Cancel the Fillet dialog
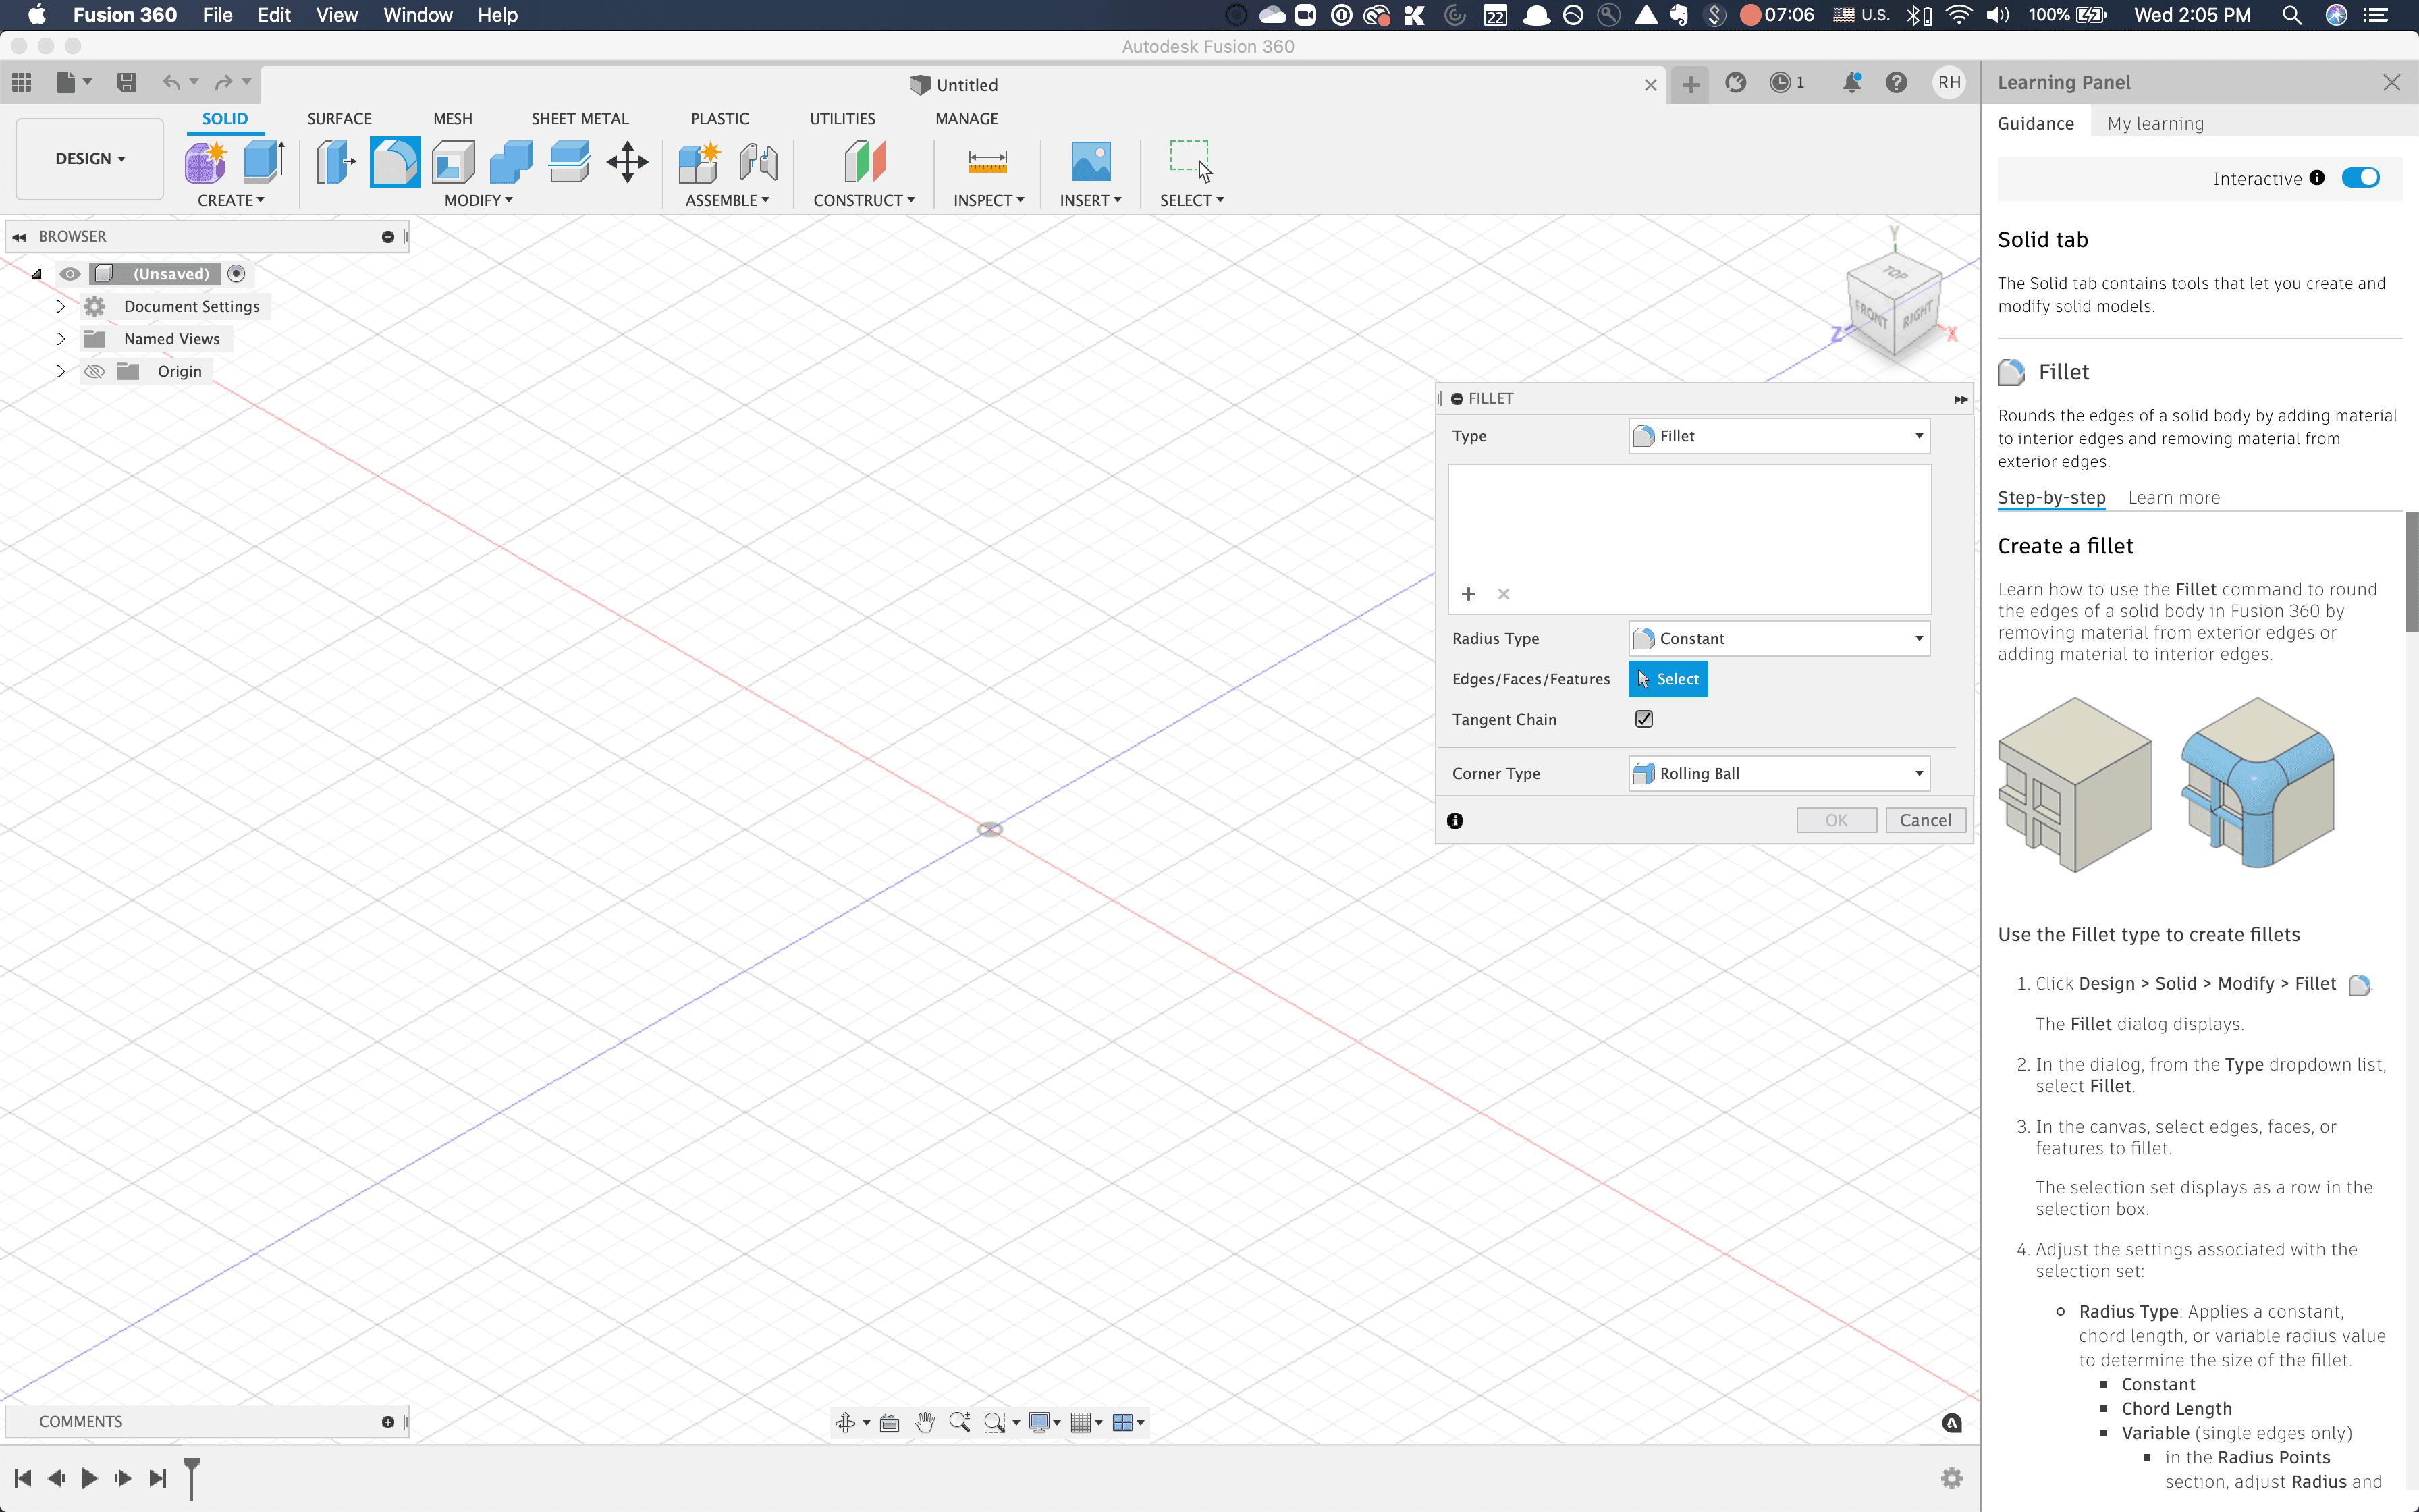This screenshot has height=1512, width=2419. pyautogui.click(x=1924, y=819)
